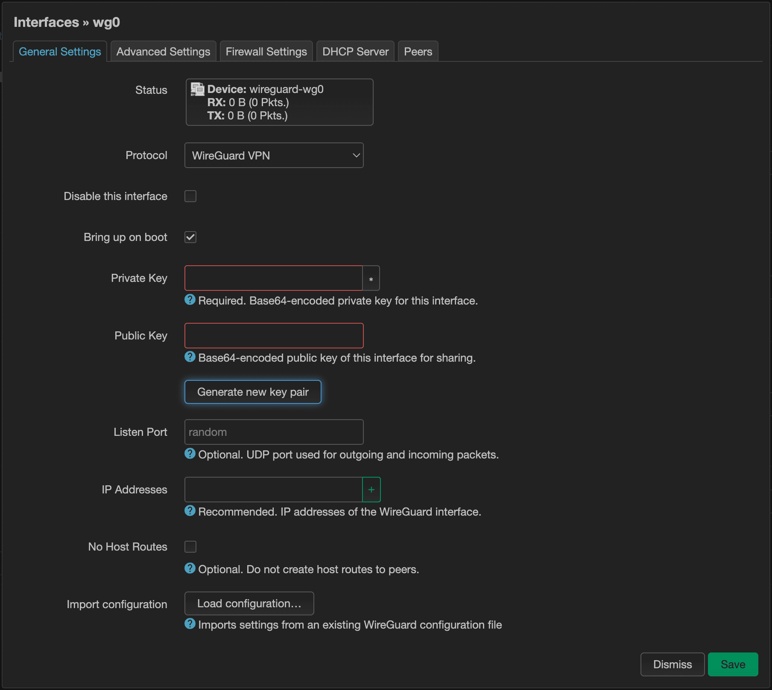Click 'Imports settings from an existing' description

pos(350,625)
